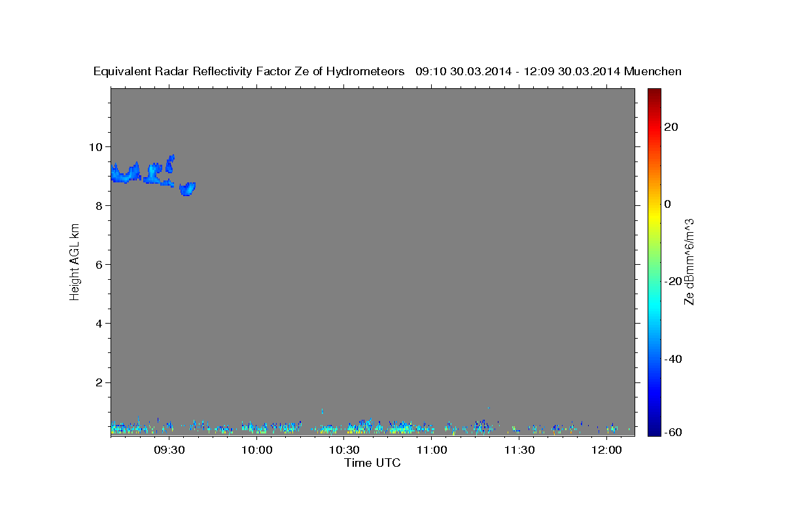
Task: Click the '11:30' time tick label
Action: 519,450
